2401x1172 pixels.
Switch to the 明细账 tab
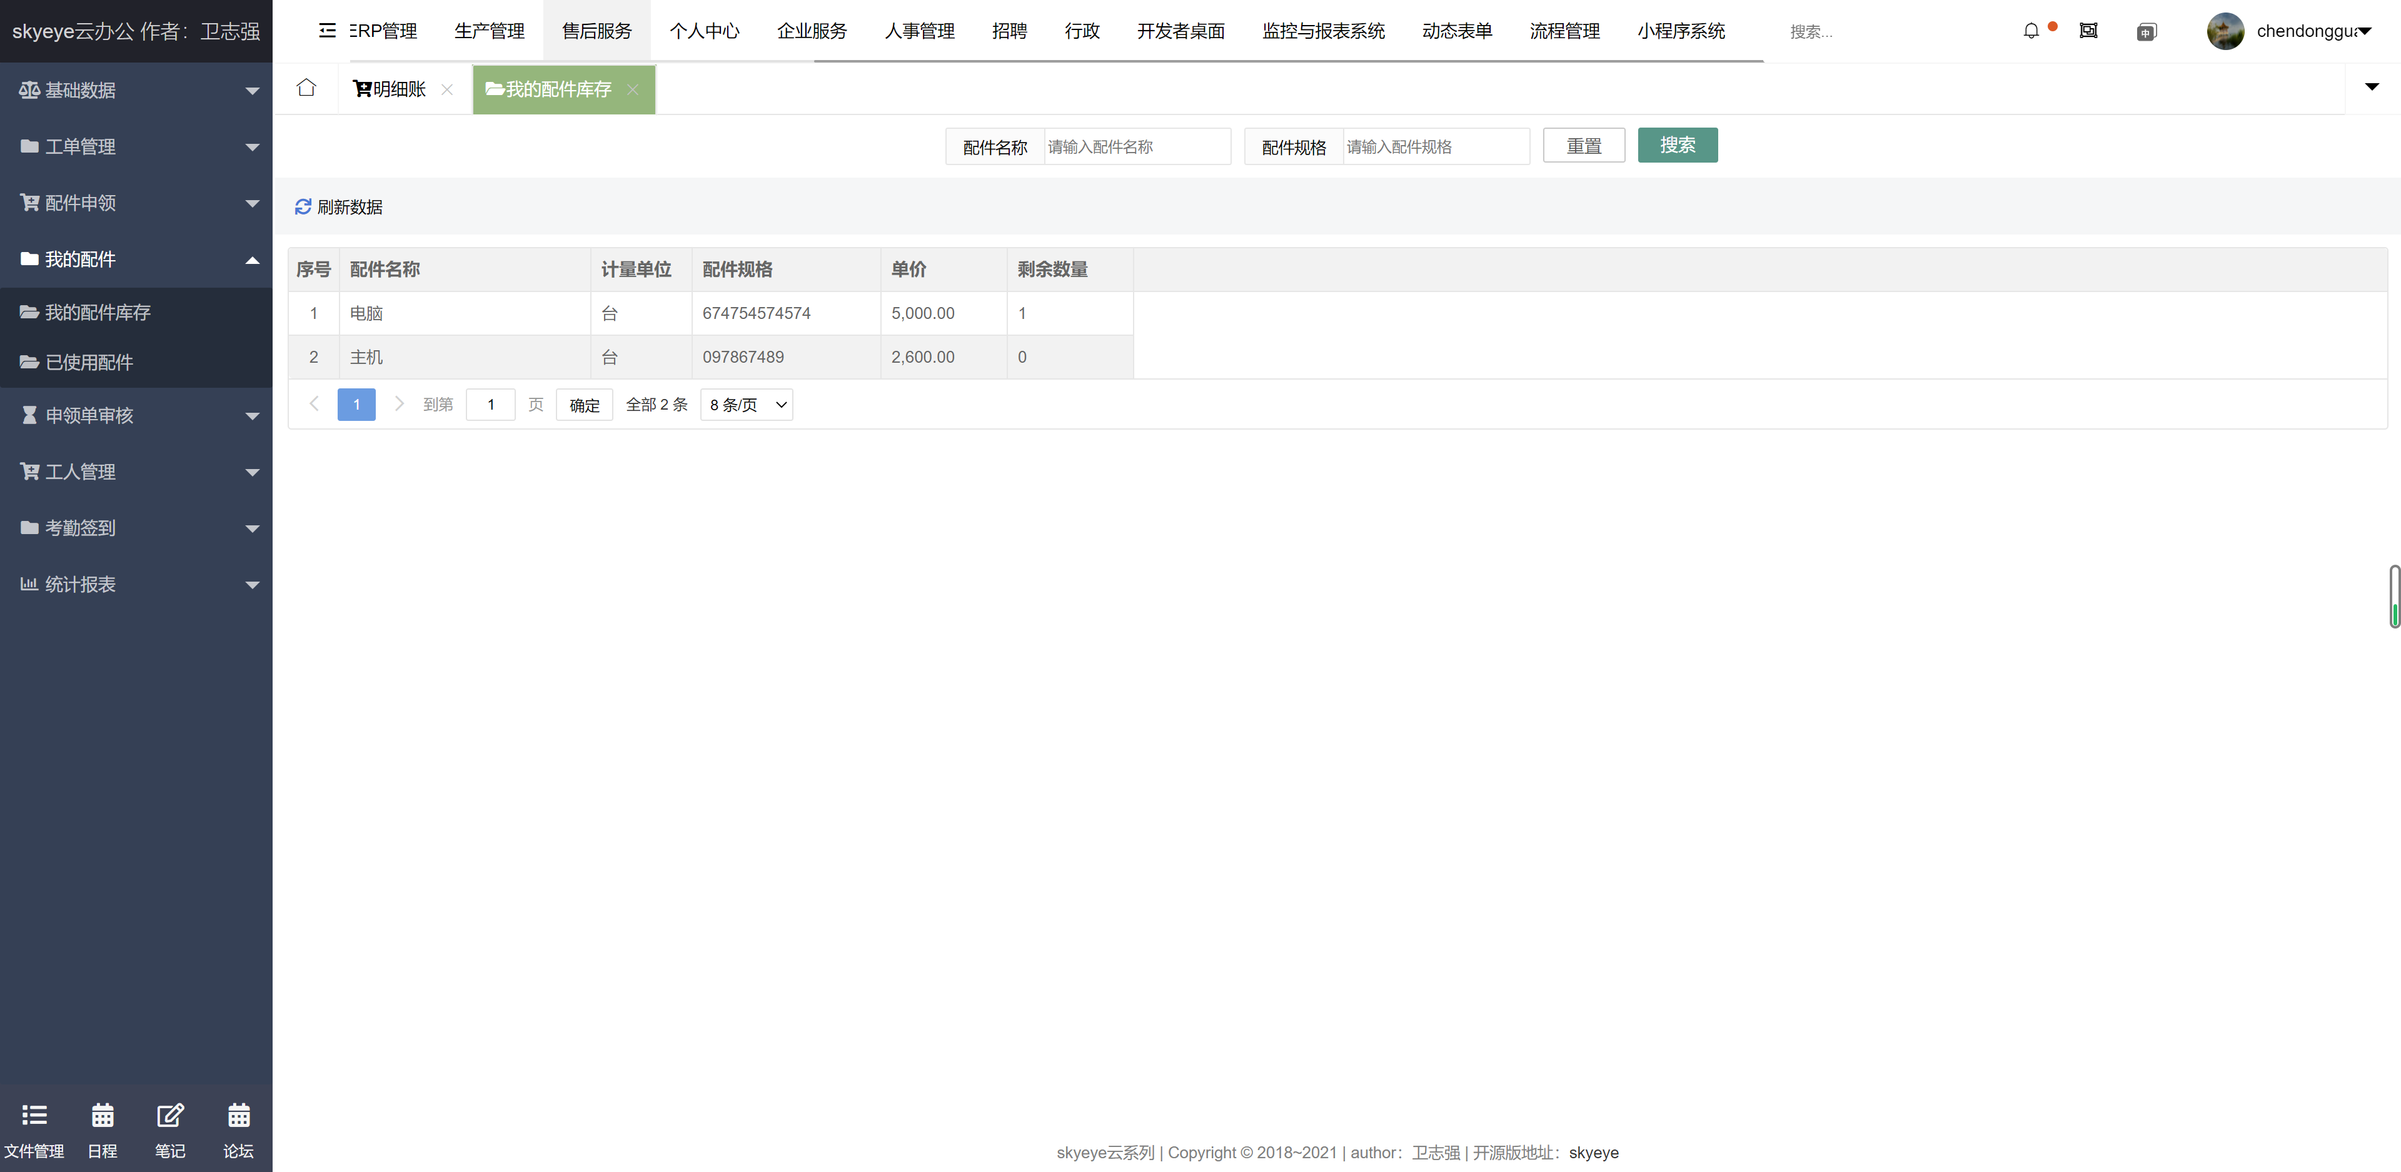395,89
